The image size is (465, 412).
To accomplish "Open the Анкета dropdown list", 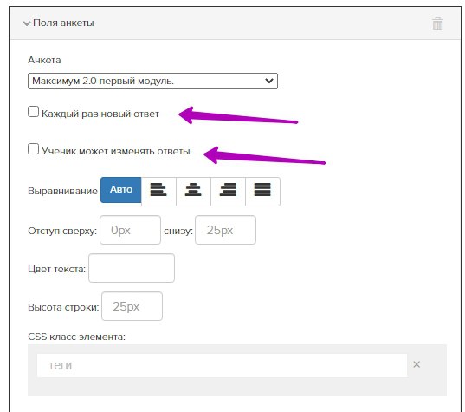I will coord(152,81).
